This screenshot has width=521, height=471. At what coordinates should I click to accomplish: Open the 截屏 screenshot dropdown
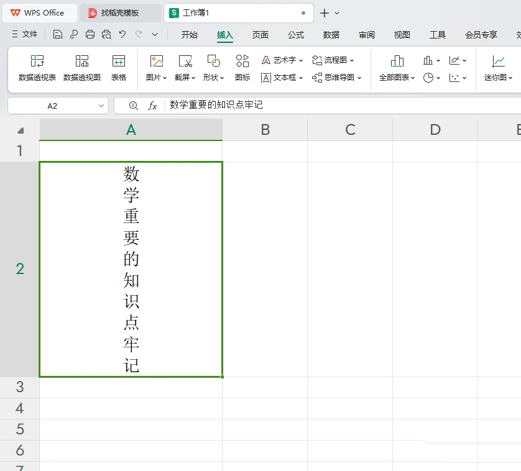click(185, 78)
